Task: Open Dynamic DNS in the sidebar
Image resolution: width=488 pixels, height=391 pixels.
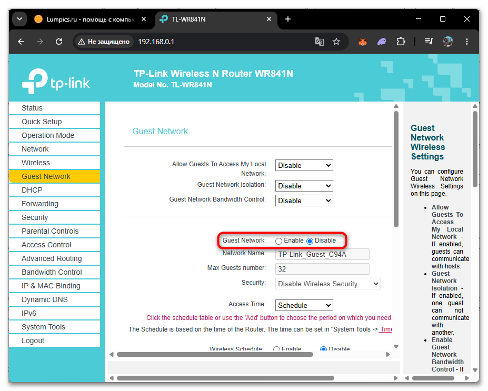Action: point(54,299)
